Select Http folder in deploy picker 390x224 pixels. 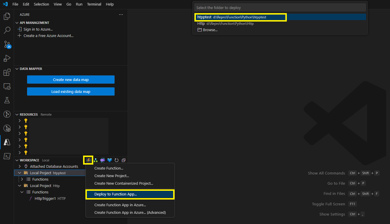280,24
